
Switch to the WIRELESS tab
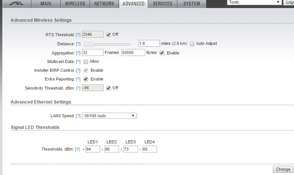(x=75, y=4)
